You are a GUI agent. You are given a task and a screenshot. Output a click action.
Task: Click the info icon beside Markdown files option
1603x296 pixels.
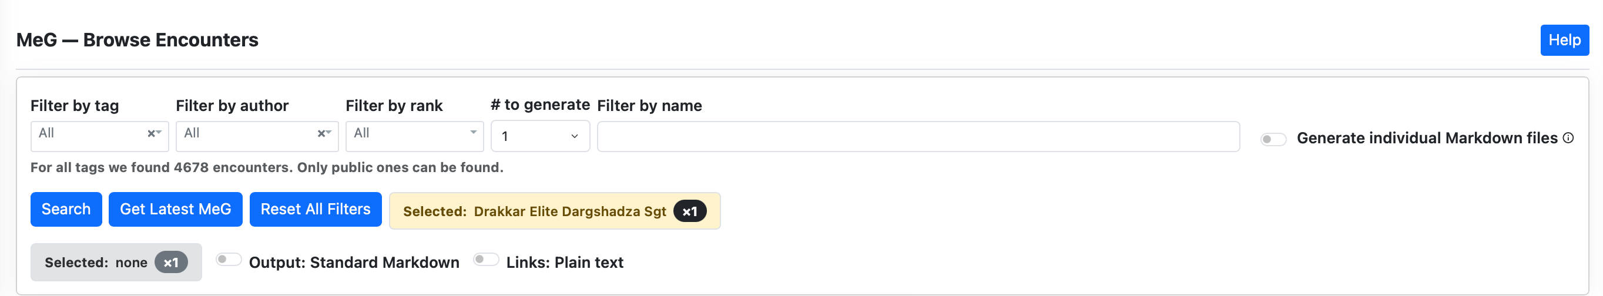tap(1568, 138)
